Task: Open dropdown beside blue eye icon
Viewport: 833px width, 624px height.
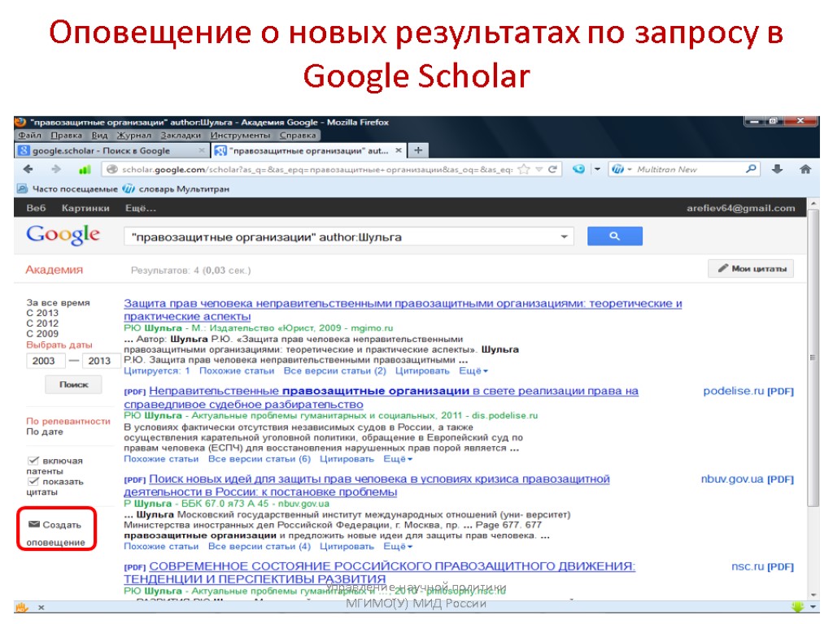Action: (x=597, y=169)
